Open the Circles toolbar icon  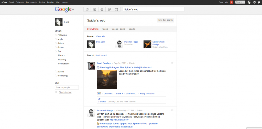(x=109, y=9)
